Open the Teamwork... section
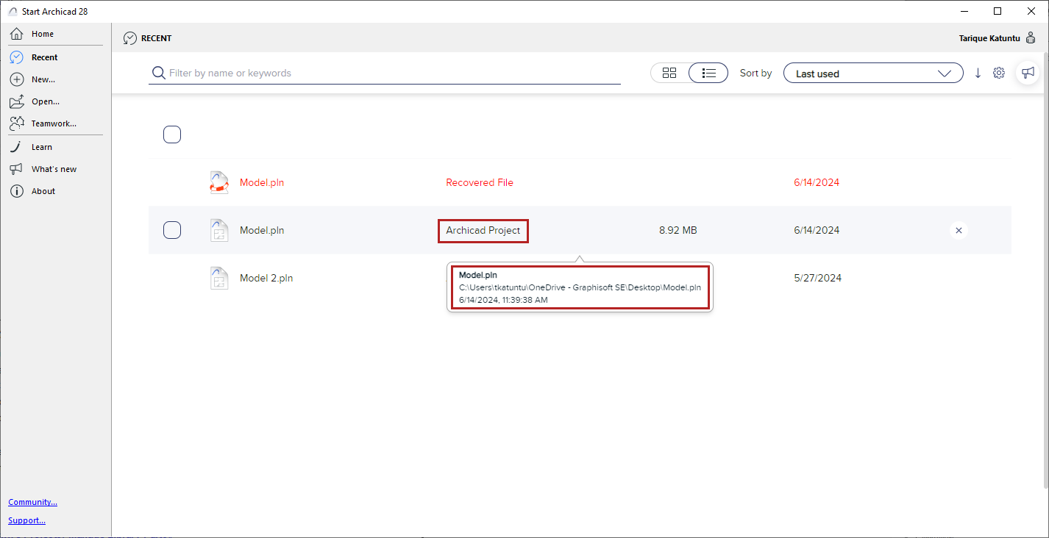The height and width of the screenshot is (538, 1049). coord(53,123)
